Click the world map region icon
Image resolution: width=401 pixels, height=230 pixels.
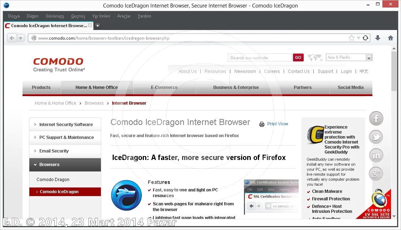(x=315, y=57)
